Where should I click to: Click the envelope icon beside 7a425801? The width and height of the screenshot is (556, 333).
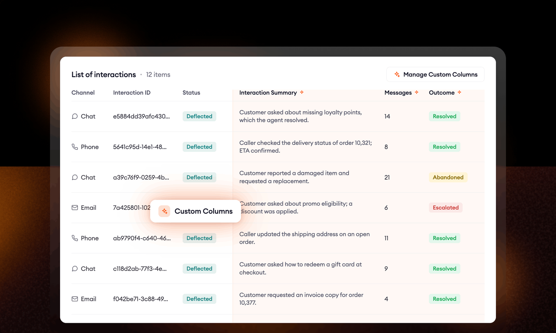point(75,208)
